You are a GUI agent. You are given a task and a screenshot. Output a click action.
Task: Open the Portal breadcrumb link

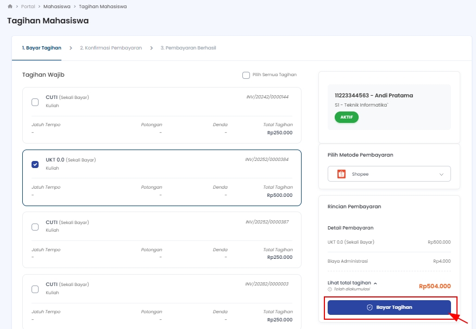point(28,7)
